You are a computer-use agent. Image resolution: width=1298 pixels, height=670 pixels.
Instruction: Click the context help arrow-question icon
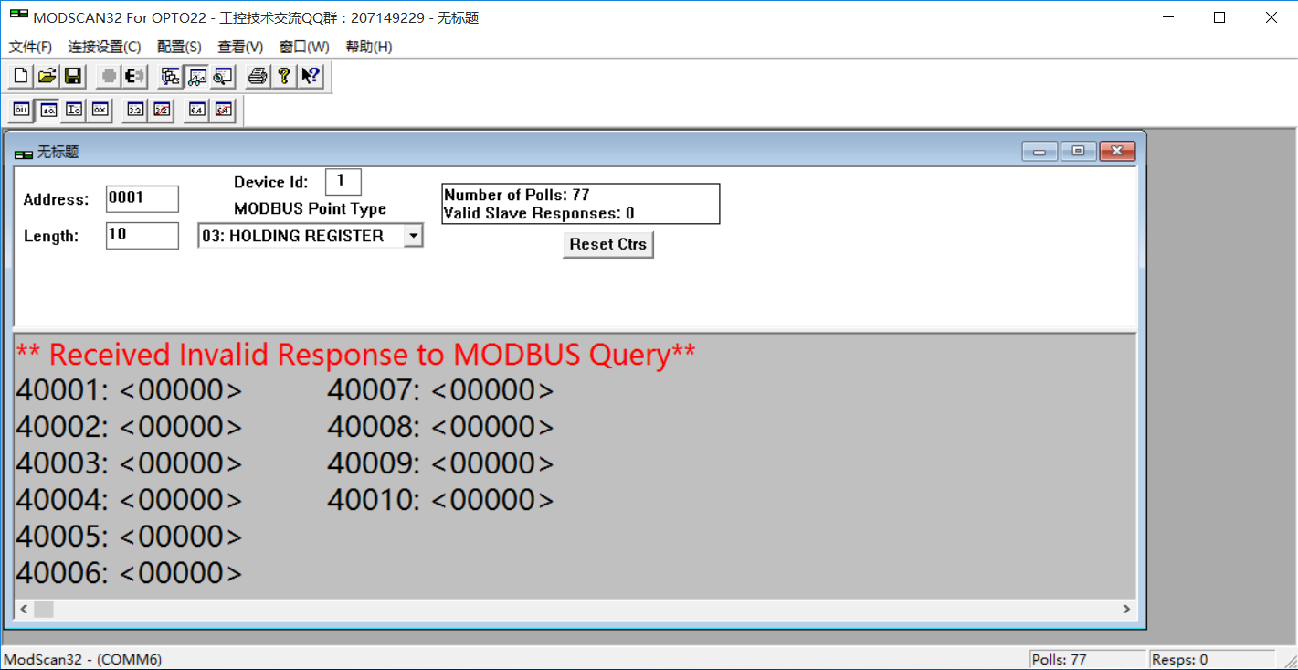coord(310,77)
